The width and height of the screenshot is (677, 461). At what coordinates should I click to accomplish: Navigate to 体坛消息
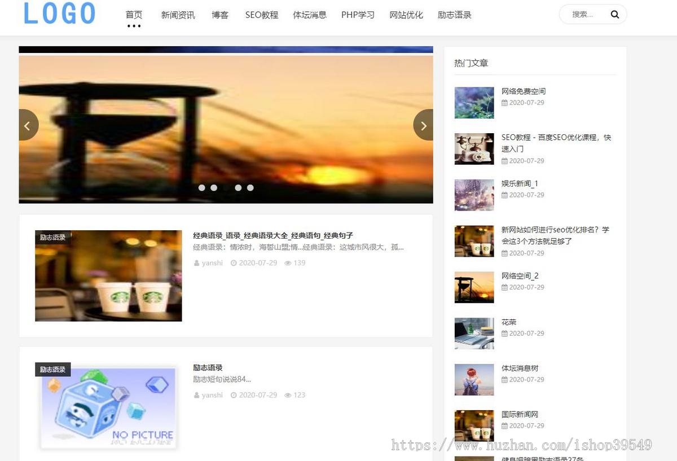pyautogui.click(x=310, y=15)
